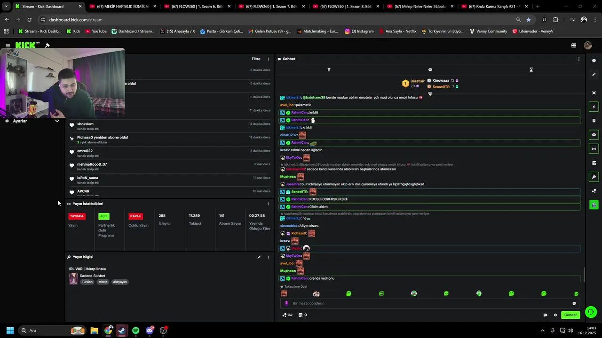Open Venny Community bookmark
This screenshot has width=602, height=338.
488,31
